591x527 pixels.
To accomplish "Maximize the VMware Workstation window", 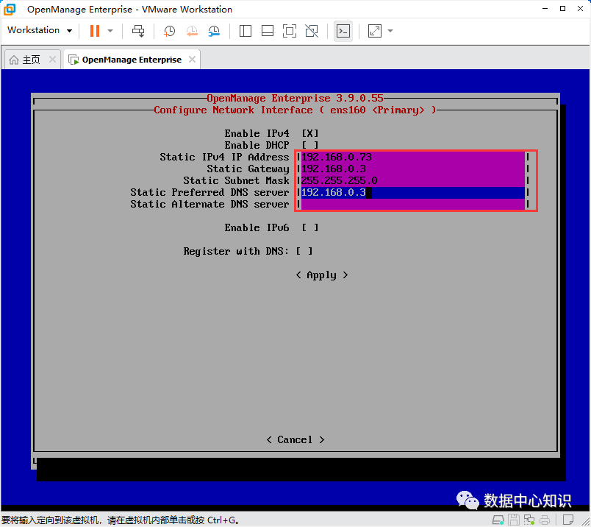I will click(563, 8).
